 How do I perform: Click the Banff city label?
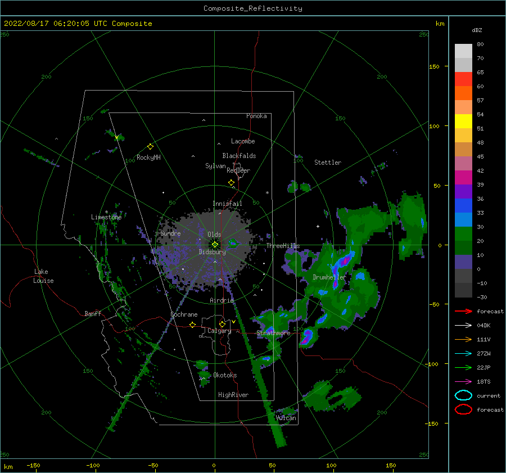93,313
